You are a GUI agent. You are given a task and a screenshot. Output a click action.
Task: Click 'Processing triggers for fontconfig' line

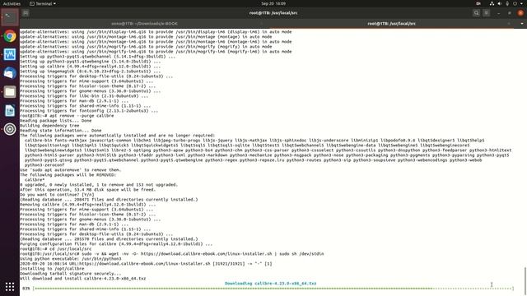tap(89, 111)
